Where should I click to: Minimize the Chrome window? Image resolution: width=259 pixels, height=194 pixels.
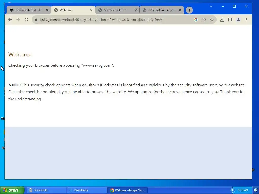223,6
